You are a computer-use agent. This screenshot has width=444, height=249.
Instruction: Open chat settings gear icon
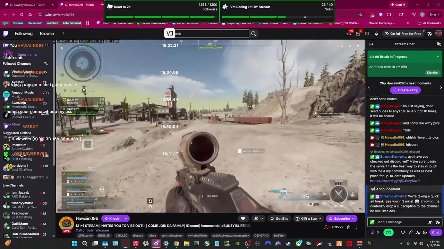tap(425, 232)
